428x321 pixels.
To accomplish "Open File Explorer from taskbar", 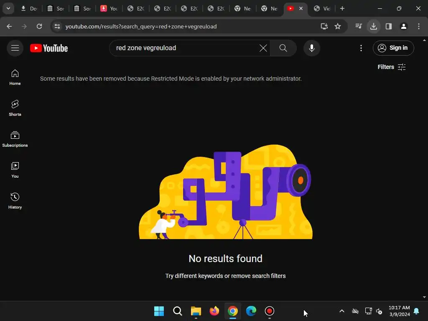I will pyautogui.click(x=196, y=311).
